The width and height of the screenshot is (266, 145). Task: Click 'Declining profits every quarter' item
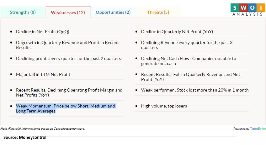pos(68,58)
